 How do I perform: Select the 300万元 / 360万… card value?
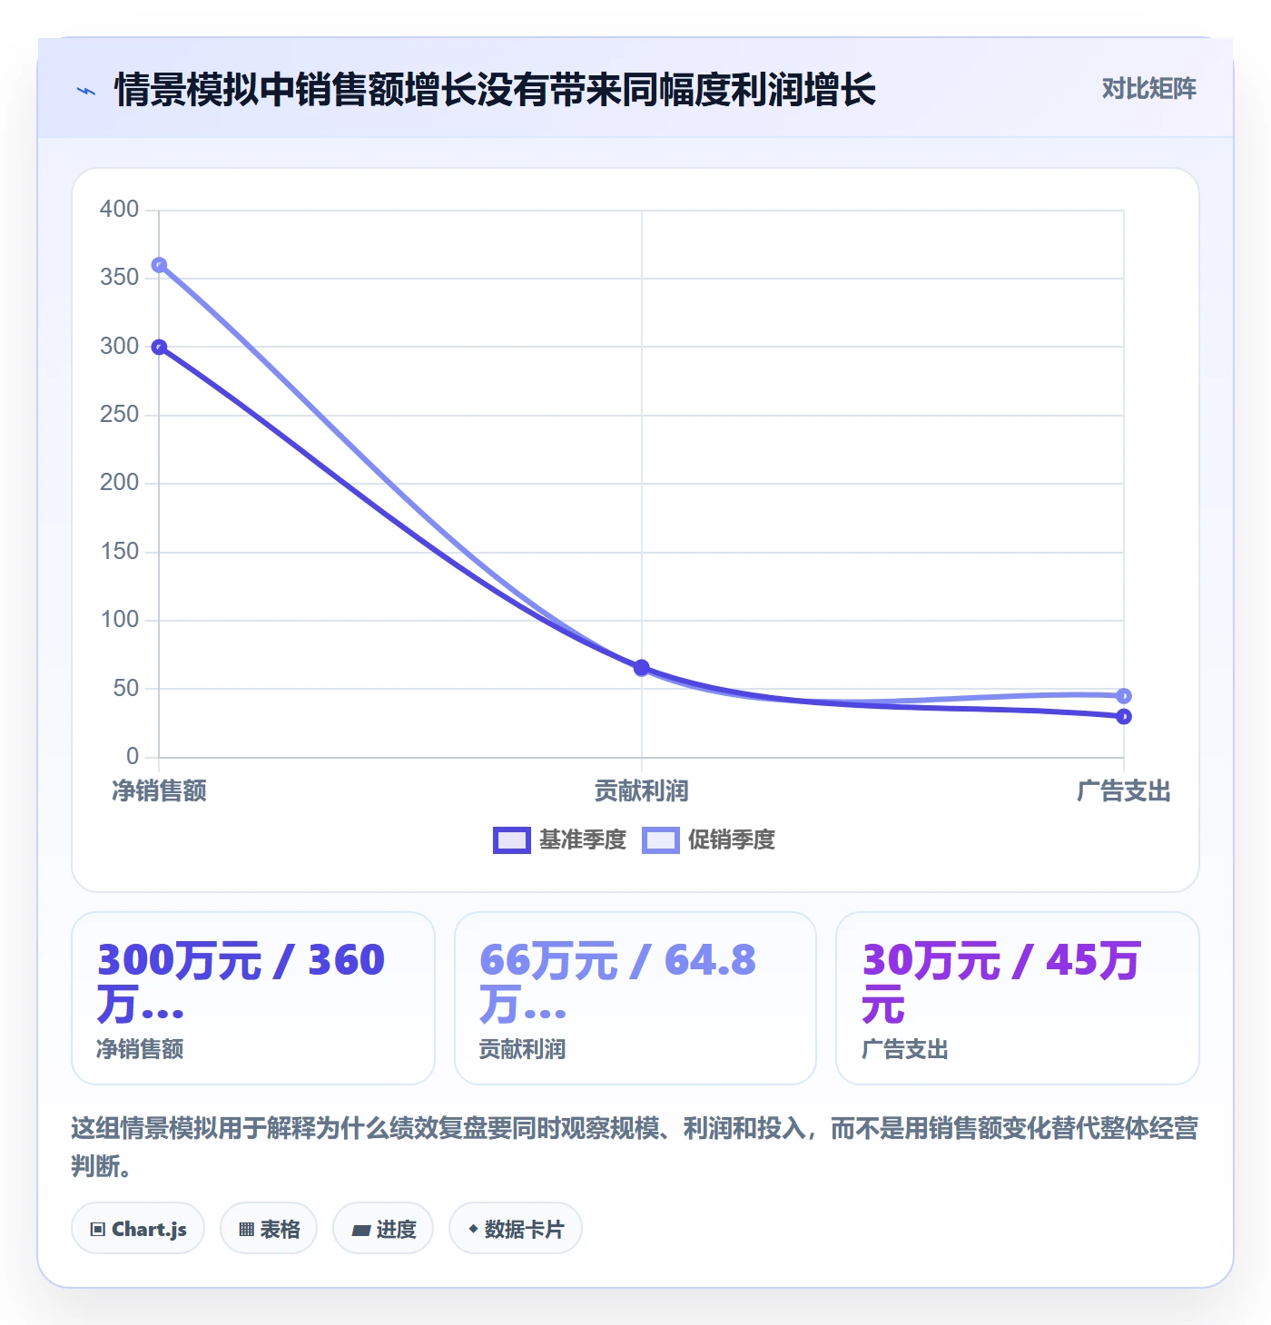point(241,982)
